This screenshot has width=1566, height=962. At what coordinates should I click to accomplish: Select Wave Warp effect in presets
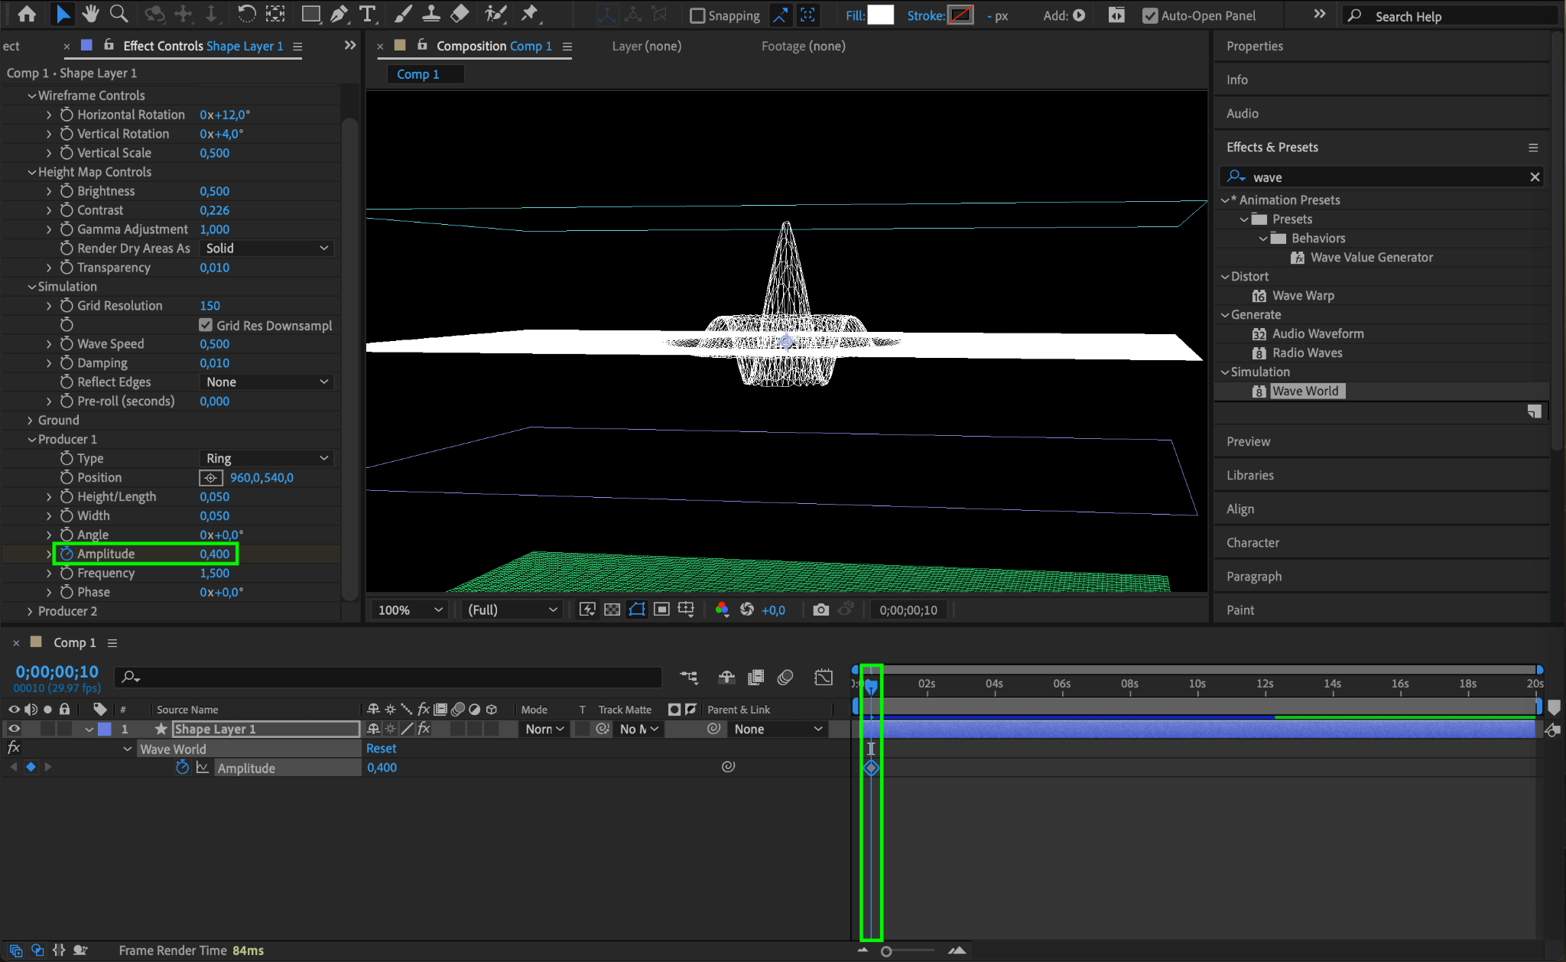[x=1302, y=295]
